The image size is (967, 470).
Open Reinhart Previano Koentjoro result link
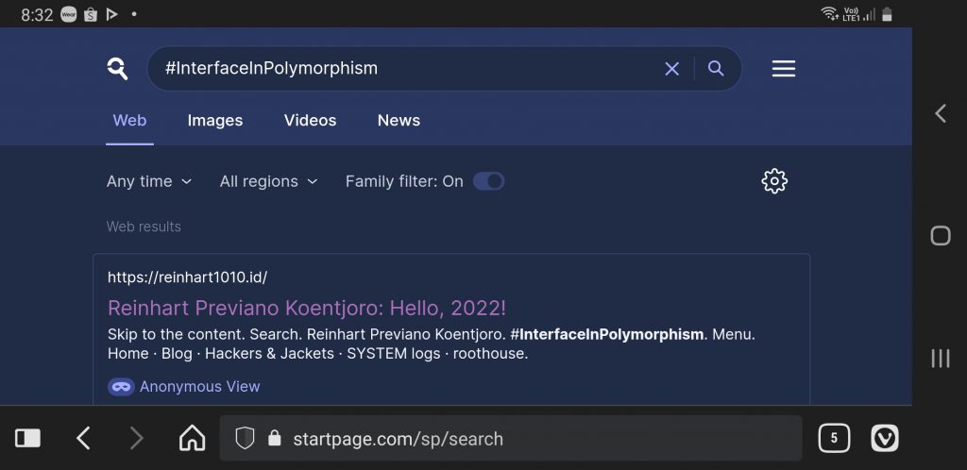[307, 308]
